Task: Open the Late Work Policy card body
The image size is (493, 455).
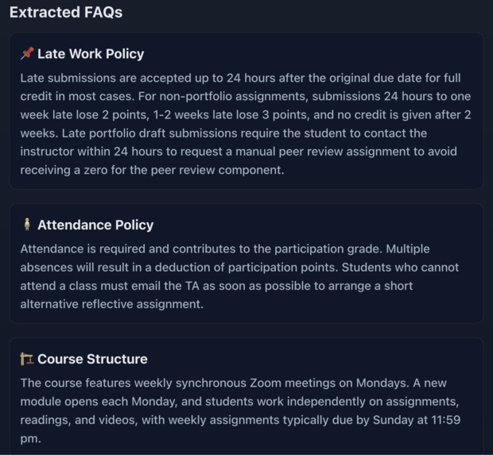Action: coord(246,124)
